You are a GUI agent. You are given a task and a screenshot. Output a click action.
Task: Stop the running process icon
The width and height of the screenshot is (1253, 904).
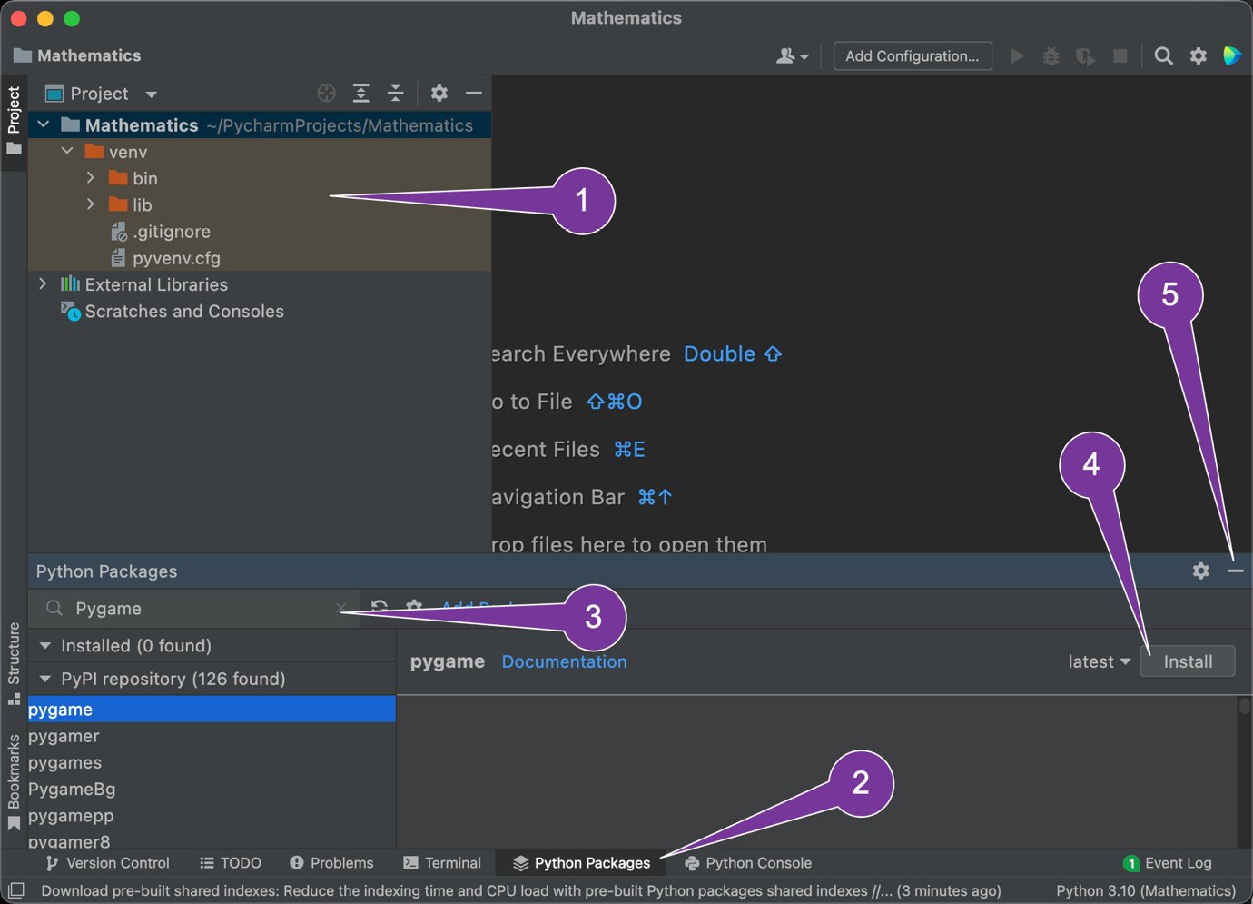click(x=1120, y=55)
